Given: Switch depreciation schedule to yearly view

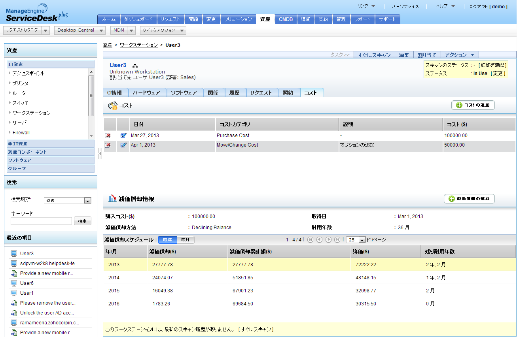Looking at the screenshot, I should [167, 240].
